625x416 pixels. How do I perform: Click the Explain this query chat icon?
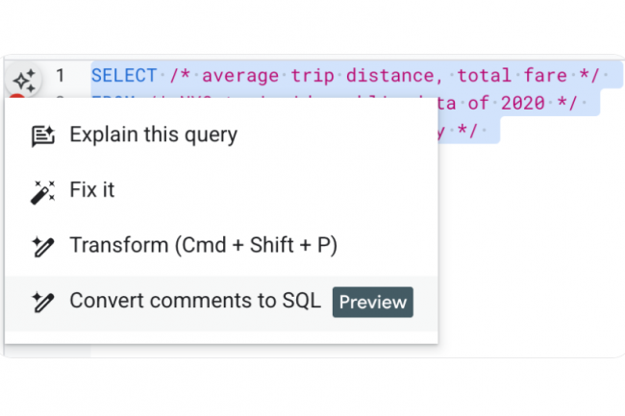pos(42,135)
